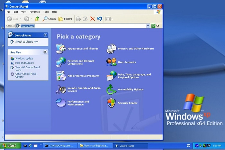Image resolution: width=225 pixels, height=150 pixels.
Task: Click the Appearance and Themes text link
Action: point(83,49)
